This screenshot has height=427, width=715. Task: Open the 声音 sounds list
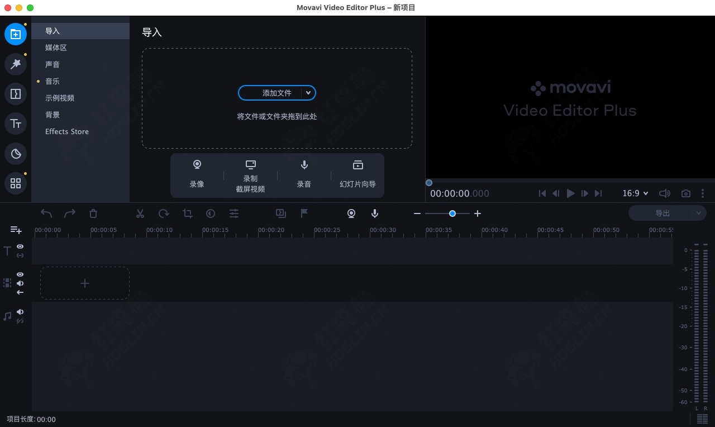[80, 64]
